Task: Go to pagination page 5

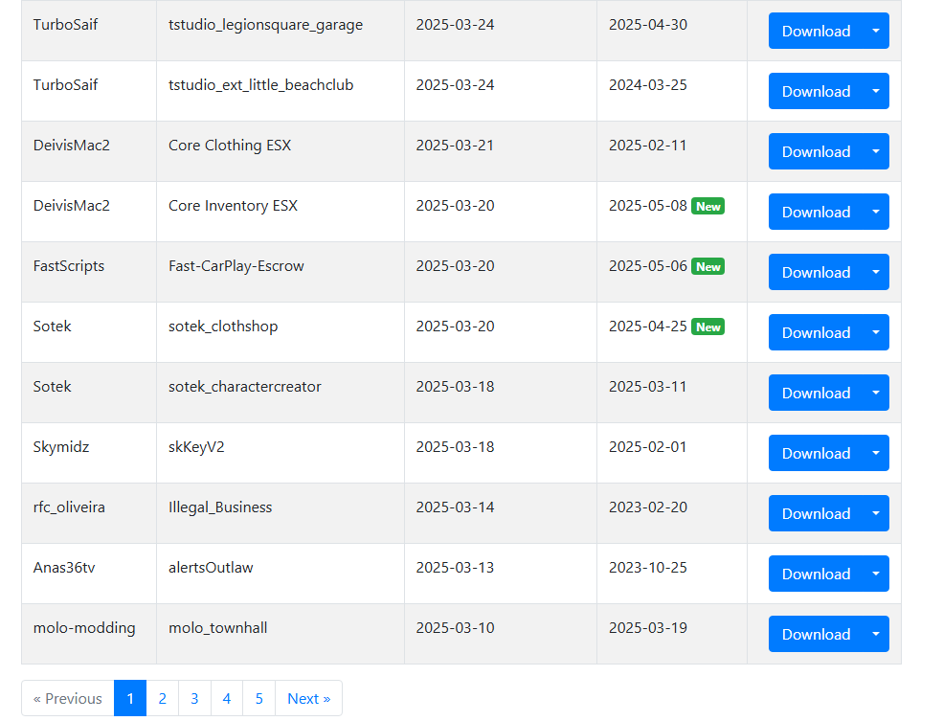Action: click(259, 698)
